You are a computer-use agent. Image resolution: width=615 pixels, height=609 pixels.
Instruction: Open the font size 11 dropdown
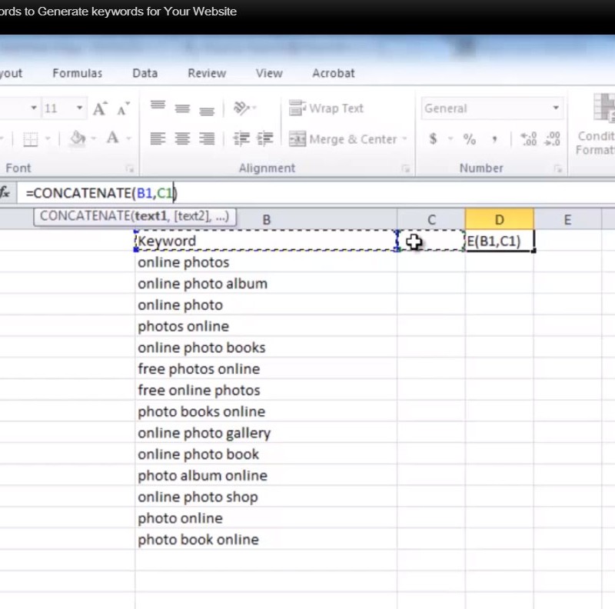point(79,108)
